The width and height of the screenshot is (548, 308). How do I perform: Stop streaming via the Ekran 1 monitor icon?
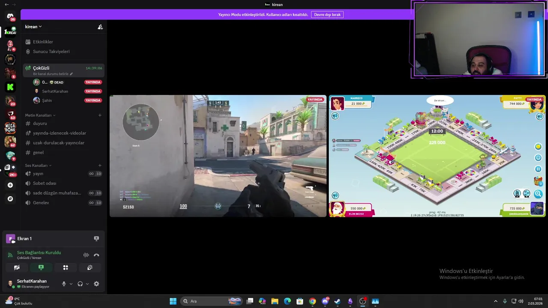coord(96,239)
